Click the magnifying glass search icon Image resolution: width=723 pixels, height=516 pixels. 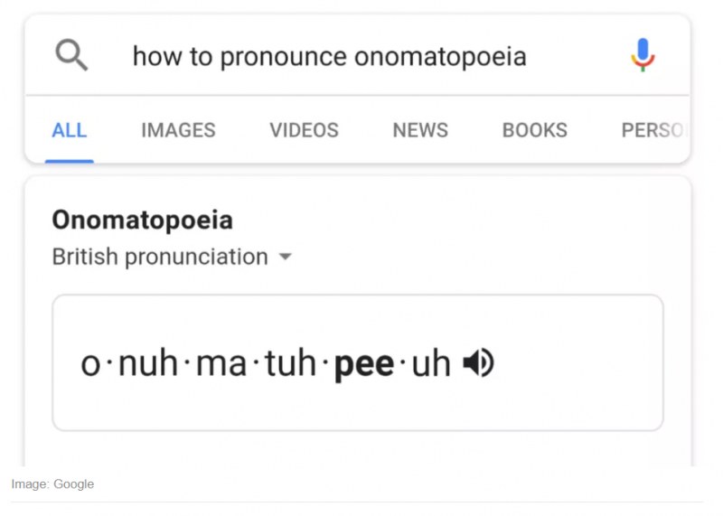[71, 56]
